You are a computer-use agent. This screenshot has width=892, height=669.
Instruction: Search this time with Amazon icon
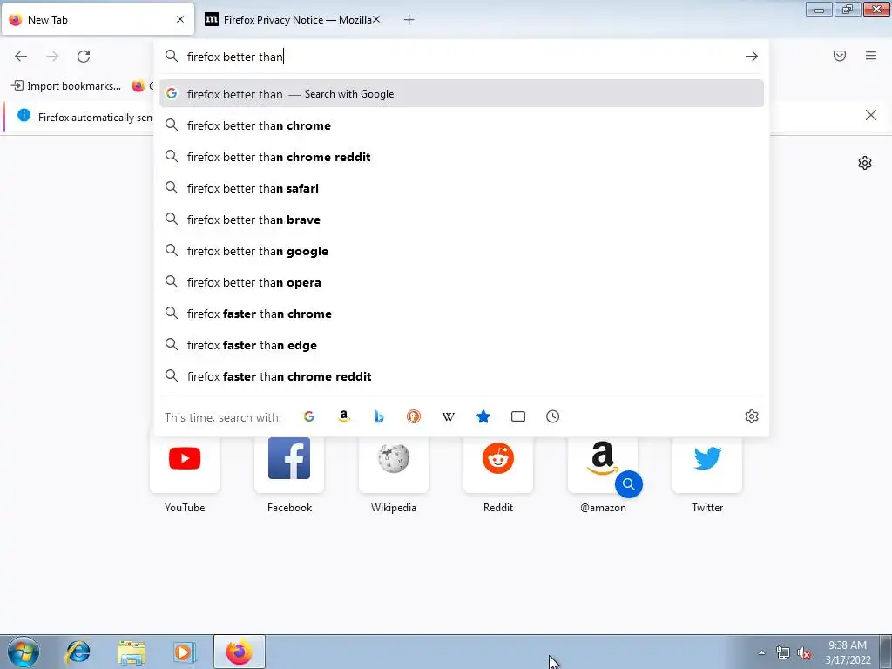pyautogui.click(x=343, y=416)
